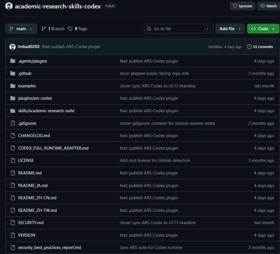Image resolution: width=280 pixels, height=254 pixels.
Task: Open the Imbad0202 user profile link
Action: pyautogui.click(x=29, y=47)
